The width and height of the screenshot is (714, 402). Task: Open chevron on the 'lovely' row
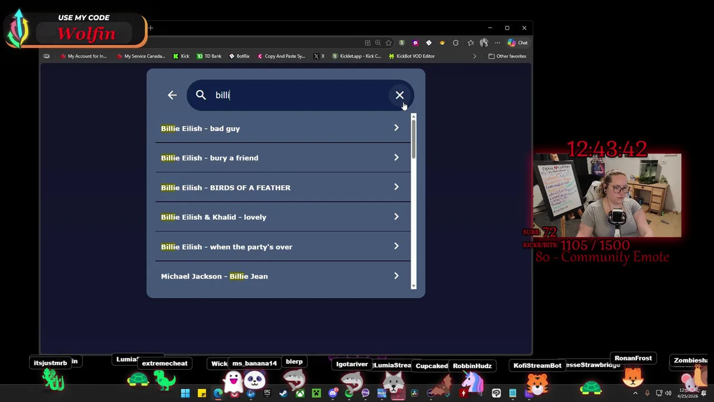tap(396, 217)
